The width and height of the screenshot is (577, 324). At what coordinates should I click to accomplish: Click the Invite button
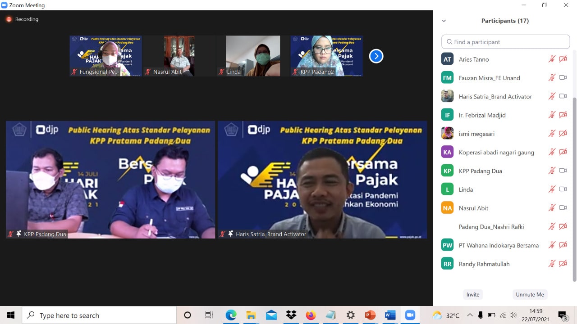(473, 294)
